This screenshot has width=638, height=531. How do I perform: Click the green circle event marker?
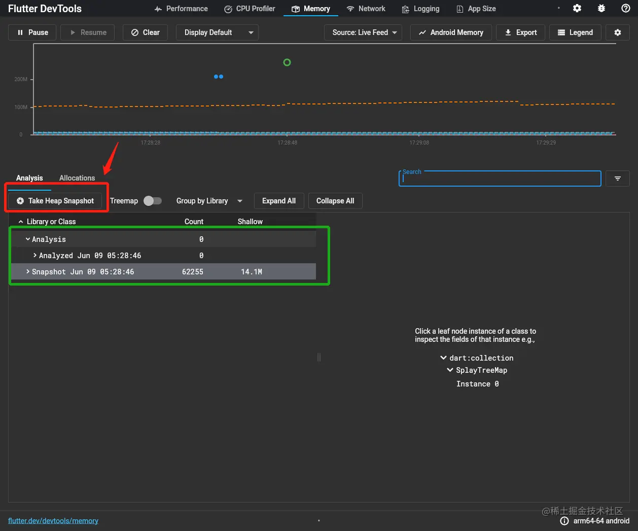click(287, 62)
